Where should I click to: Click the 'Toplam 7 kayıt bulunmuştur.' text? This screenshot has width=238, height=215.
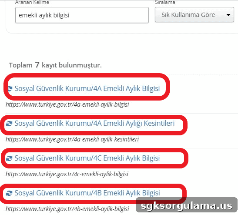click(55, 65)
